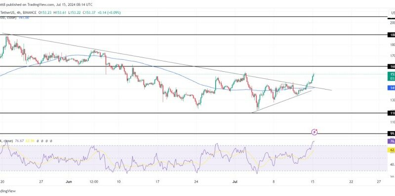Viewport: 395px width, 196px height.
Task: Click the blue moving average price label
Action: 392,88
